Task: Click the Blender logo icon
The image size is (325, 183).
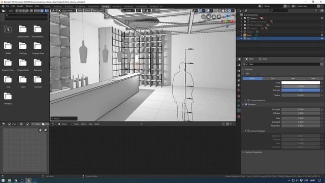Action: [3, 6]
